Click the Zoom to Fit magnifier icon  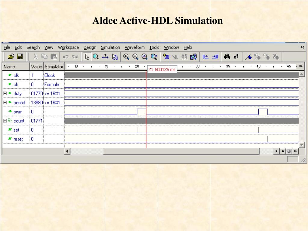[144, 57]
